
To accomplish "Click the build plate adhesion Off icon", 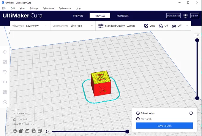I will pos(174,26).
